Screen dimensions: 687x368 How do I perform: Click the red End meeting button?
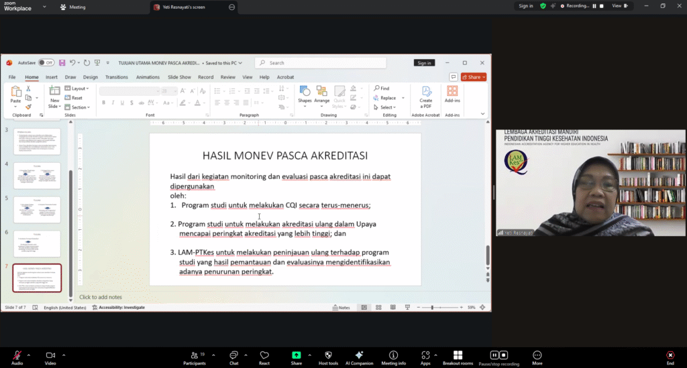pos(670,355)
